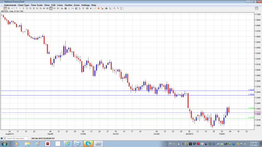The height and width of the screenshot is (147, 262).
Task: Select the trend line drawing tool
Action: pyautogui.click(x=80, y=8)
